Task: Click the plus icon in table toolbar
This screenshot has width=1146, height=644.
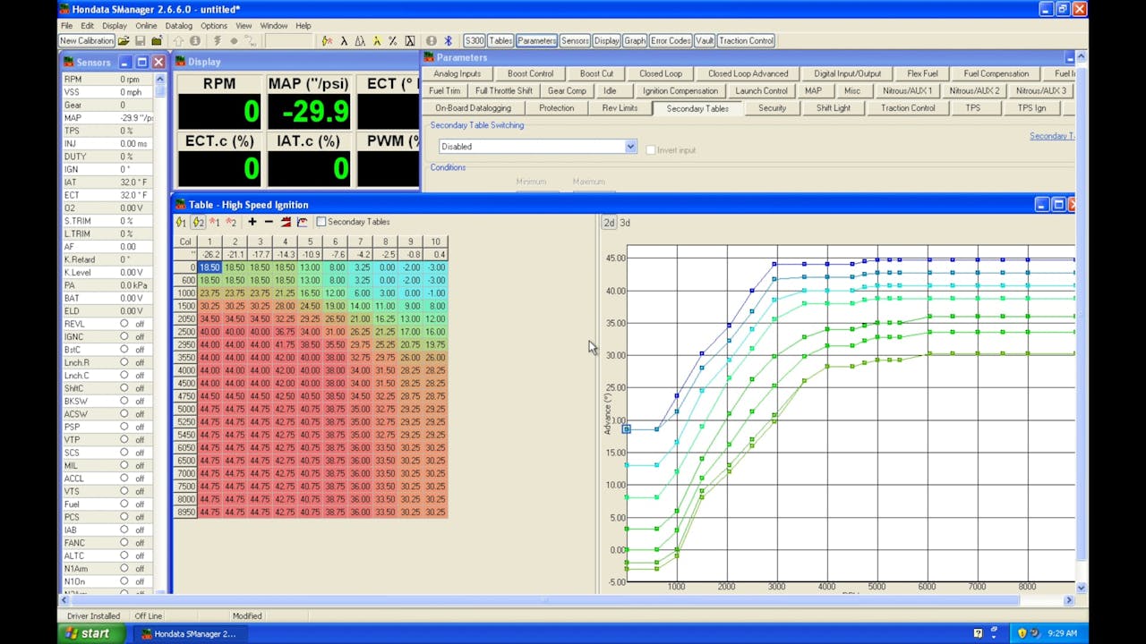Action: coord(252,222)
